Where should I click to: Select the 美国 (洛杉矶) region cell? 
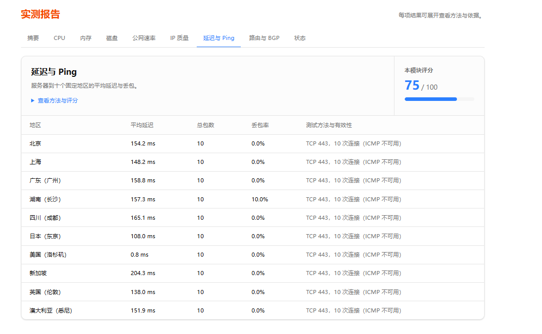pos(48,255)
